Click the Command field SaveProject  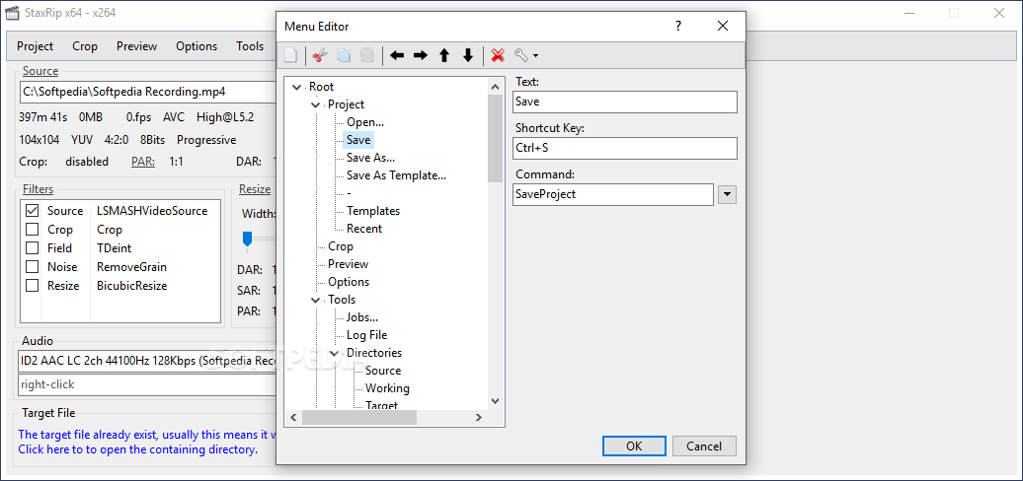[x=613, y=194]
